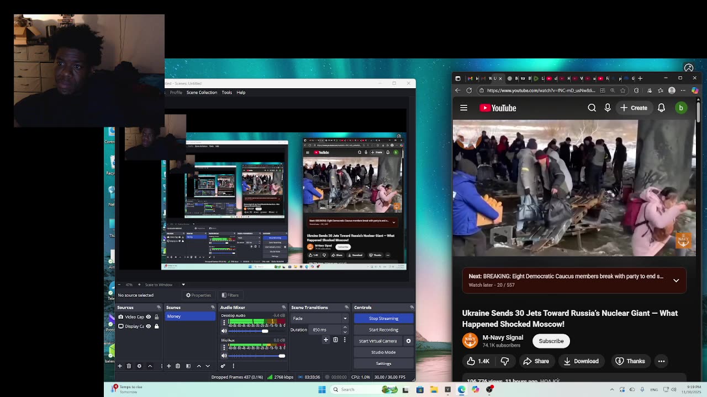Open Scene Transitions three-dot menu
The image size is (707, 397).
[x=345, y=340]
